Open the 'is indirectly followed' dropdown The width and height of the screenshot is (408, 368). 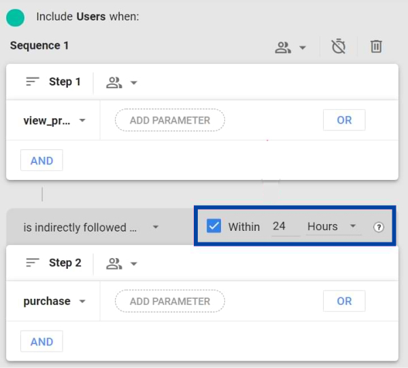click(x=90, y=227)
